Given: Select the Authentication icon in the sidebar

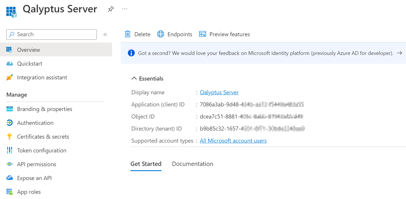Looking at the screenshot, I should pyautogui.click(x=9, y=123).
